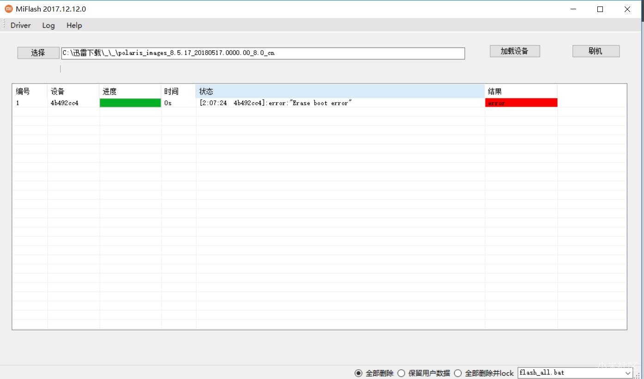
Task: Open the Help menu
Action: tap(74, 25)
